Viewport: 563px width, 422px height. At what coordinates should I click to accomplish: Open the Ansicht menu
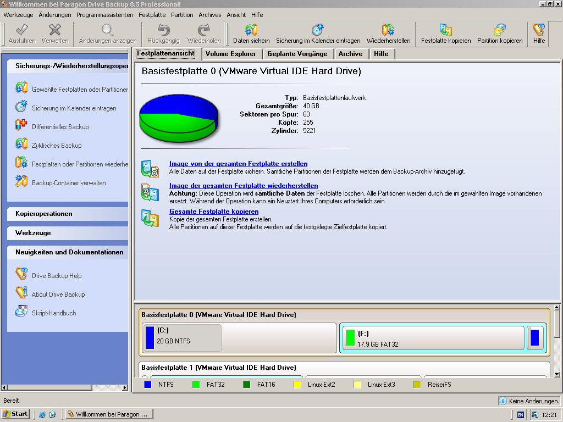click(x=236, y=15)
